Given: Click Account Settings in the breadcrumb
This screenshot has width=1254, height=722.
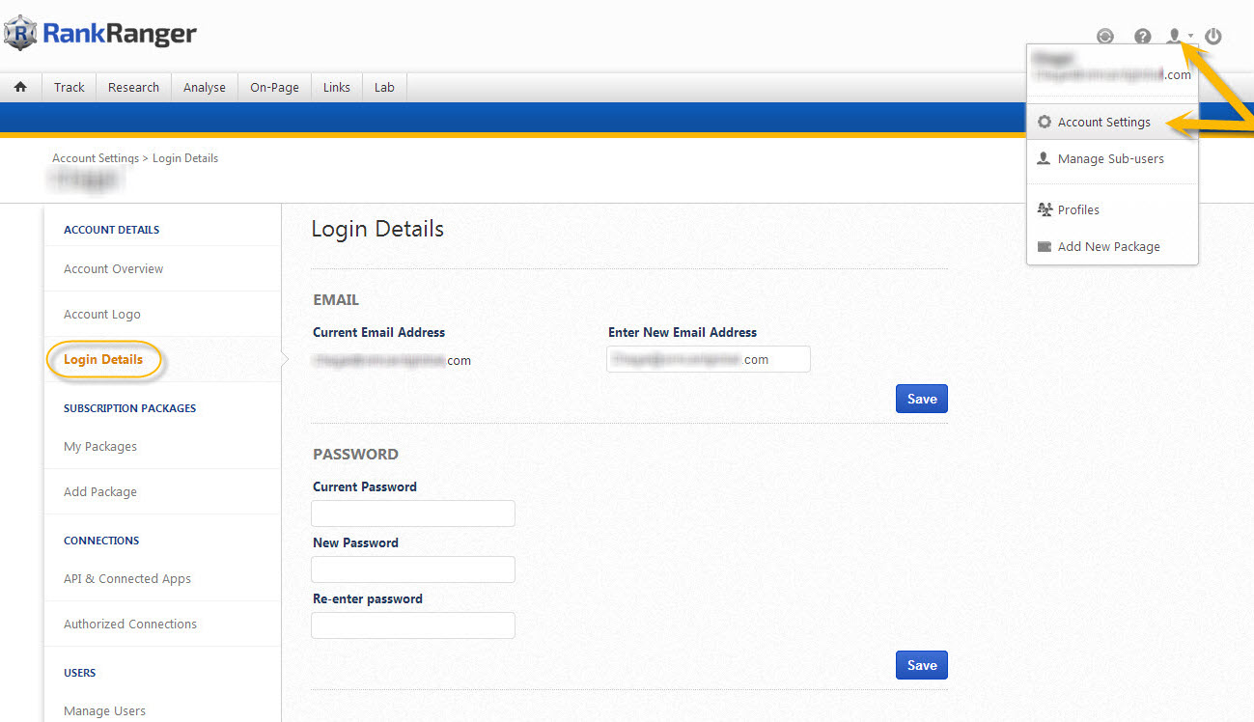Looking at the screenshot, I should [x=96, y=158].
